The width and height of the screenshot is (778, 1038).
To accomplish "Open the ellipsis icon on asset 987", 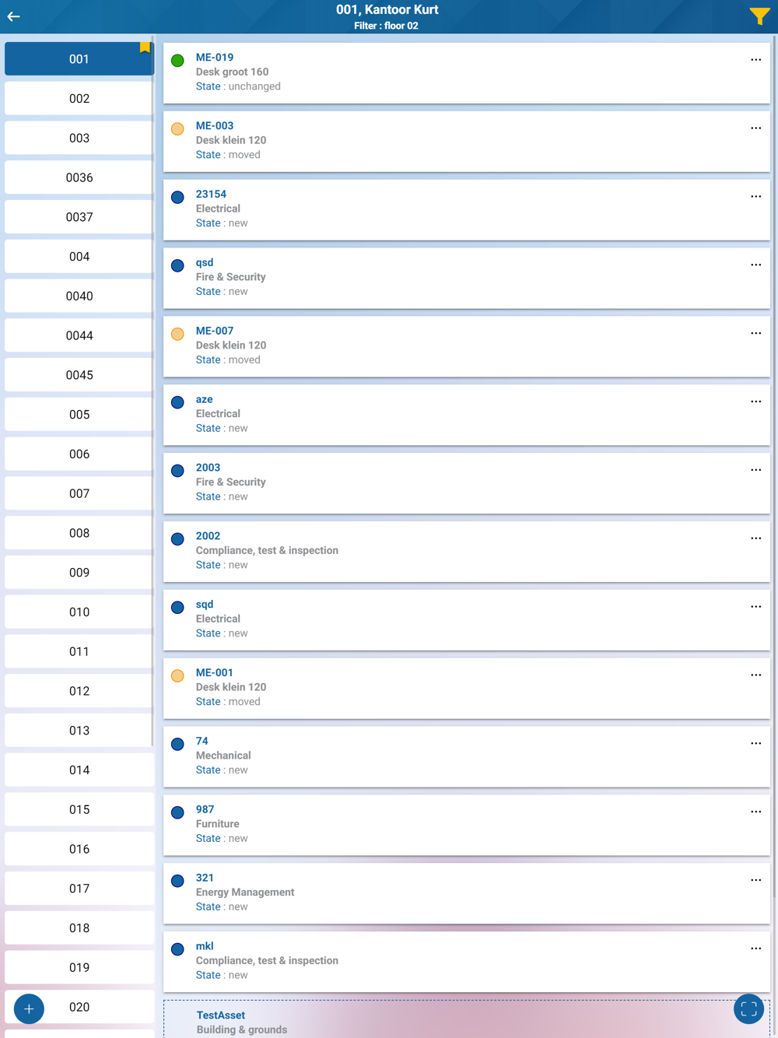I will pos(755,812).
